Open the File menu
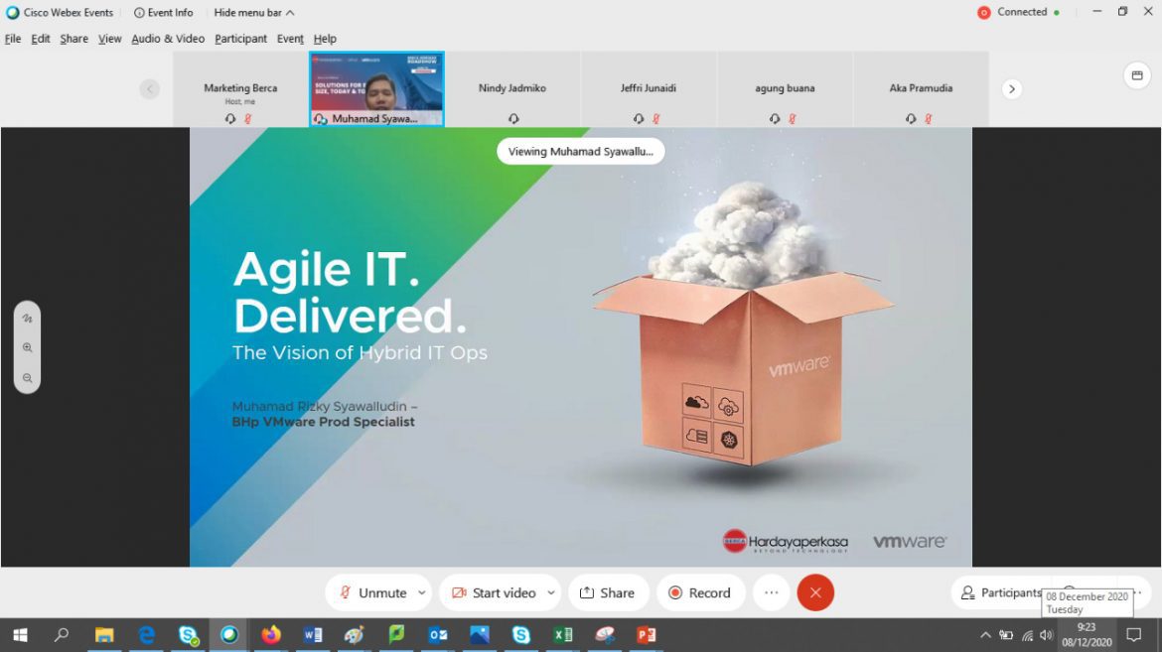 [x=13, y=39]
